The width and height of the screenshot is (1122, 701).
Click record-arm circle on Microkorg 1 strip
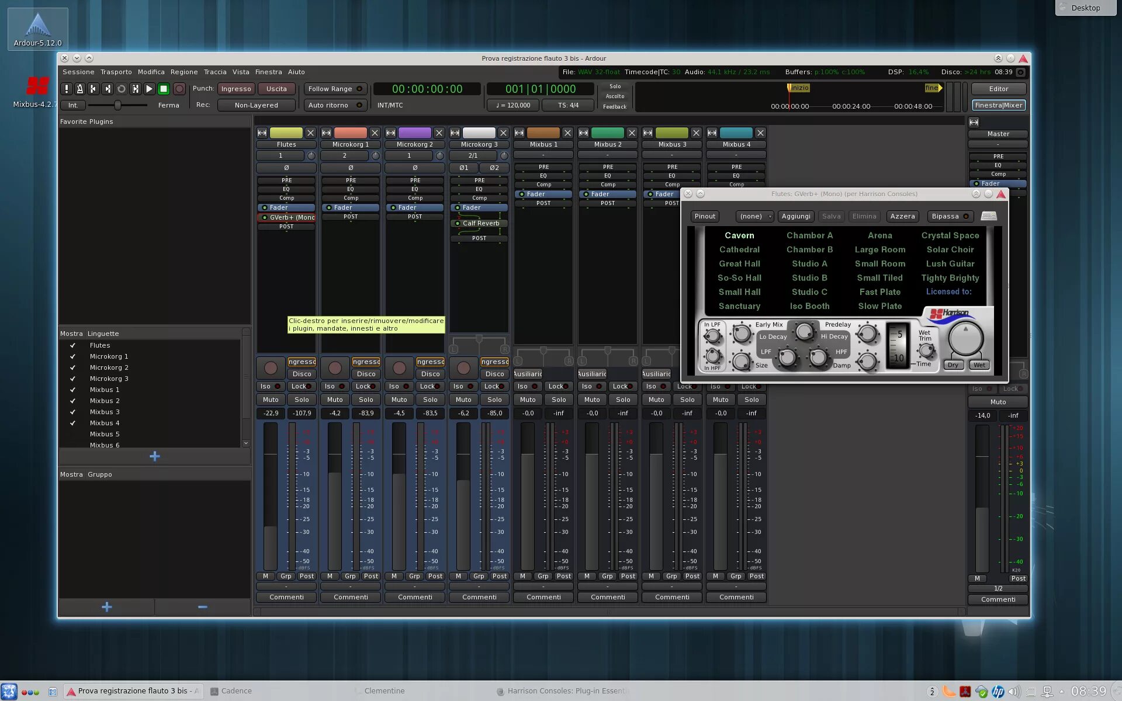click(x=335, y=367)
